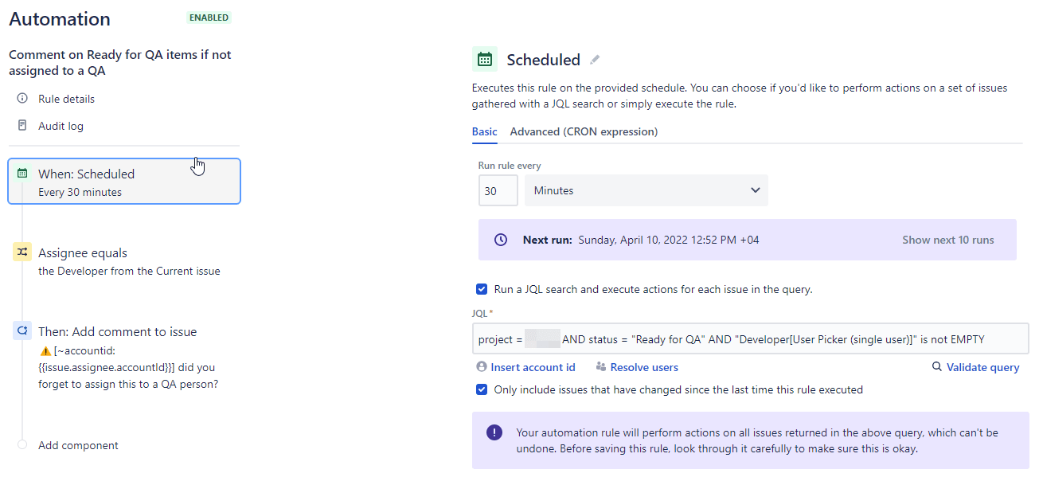Image resolution: width=1039 pixels, height=481 pixels.
Task: Click the clock icon beside Next run
Action: (500, 240)
